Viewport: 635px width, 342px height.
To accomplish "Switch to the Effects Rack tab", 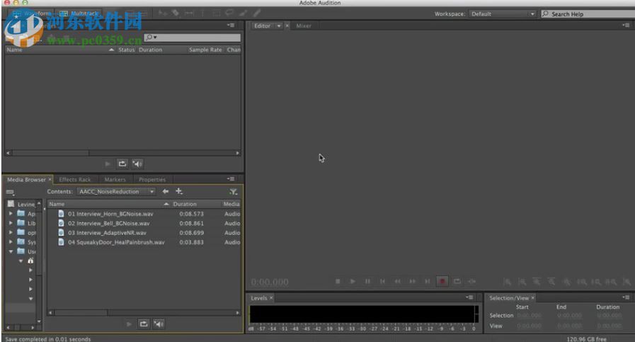I will 74,180.
